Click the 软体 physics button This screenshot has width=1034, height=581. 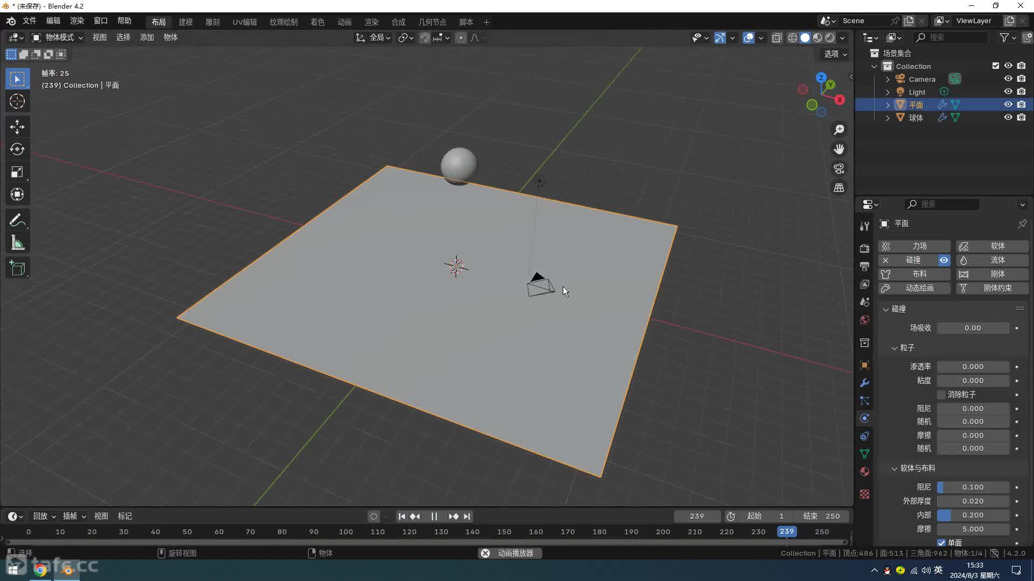coord(992,246)
